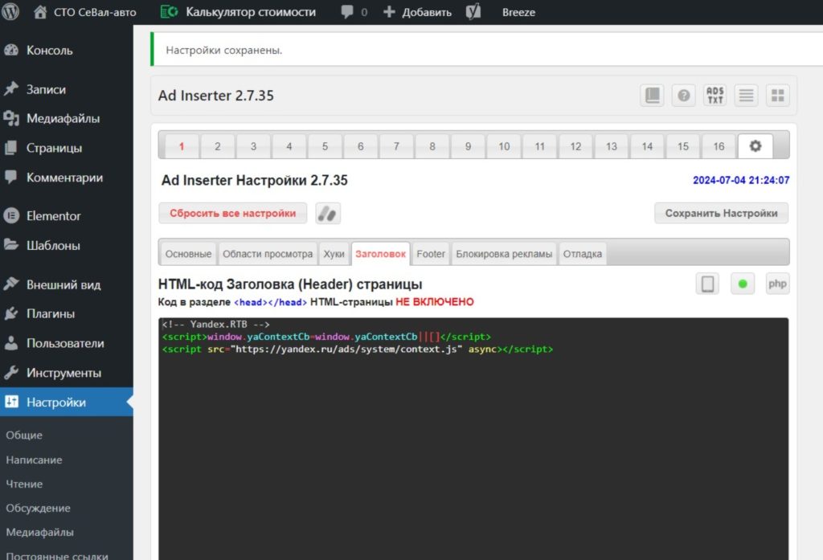Open the device preview tablet icon
This screenshot has width=823, height=560.
[x=707, y=284]
